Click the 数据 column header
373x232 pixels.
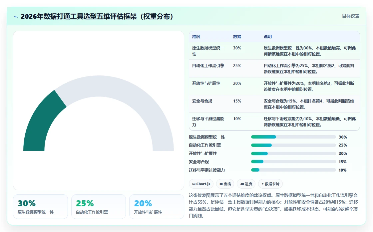[x=237, y=36]
